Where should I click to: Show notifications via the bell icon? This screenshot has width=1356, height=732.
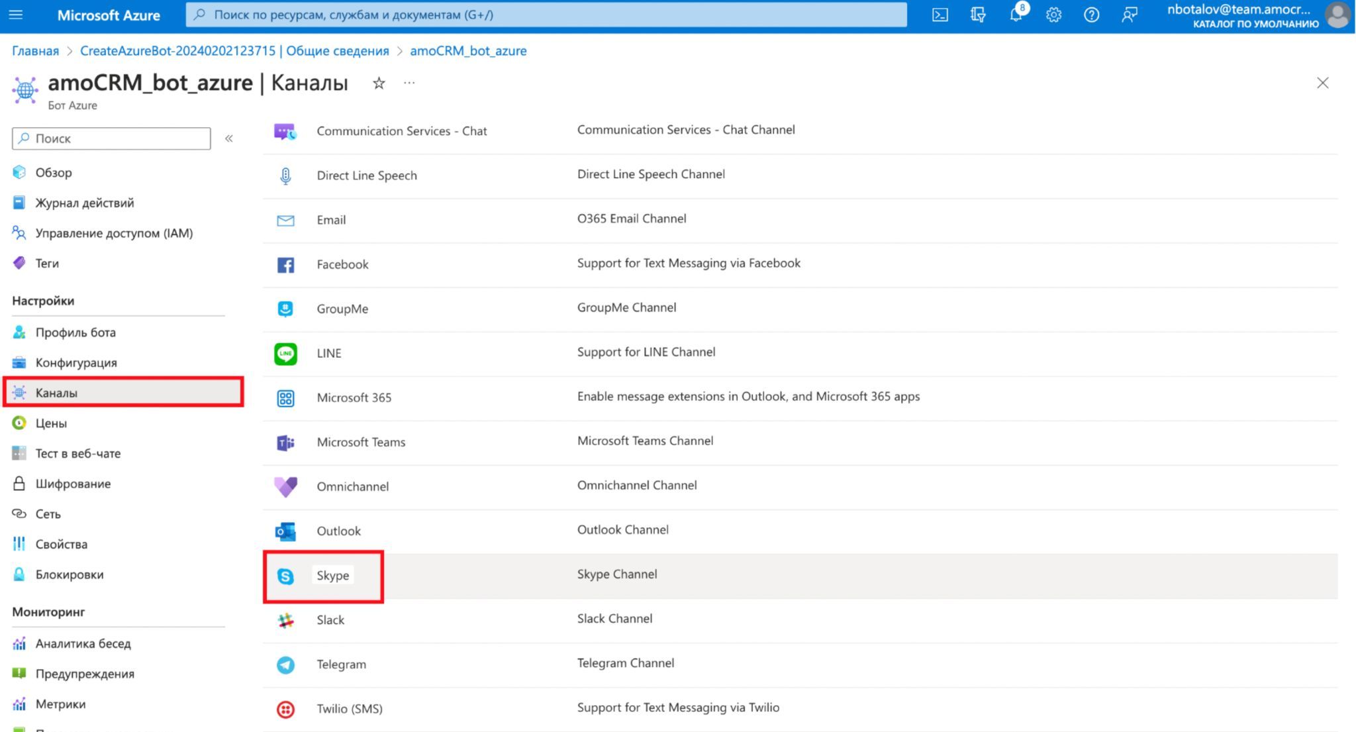[x=1016, y=15]
